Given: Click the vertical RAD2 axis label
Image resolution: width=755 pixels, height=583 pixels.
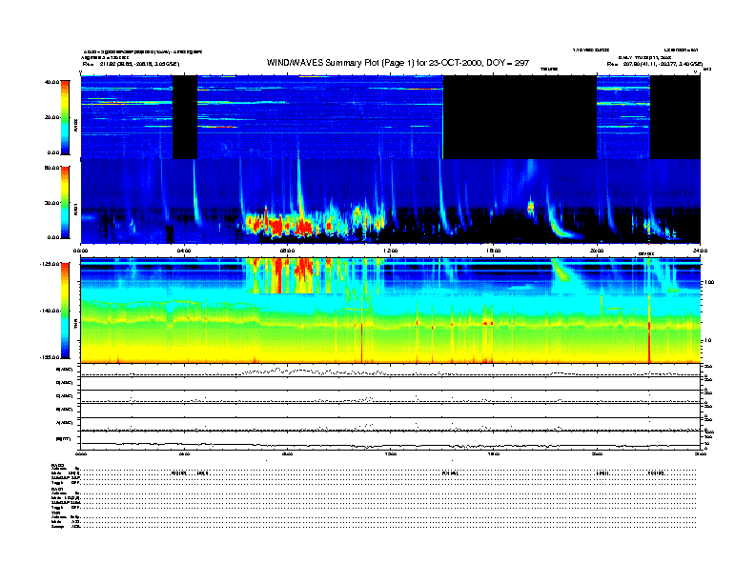Looking at the screenshot, I should pos(75,126).
